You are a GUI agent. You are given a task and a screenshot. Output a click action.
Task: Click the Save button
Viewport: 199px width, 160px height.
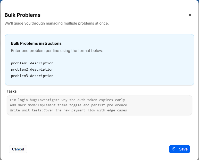tap(179, 149)
